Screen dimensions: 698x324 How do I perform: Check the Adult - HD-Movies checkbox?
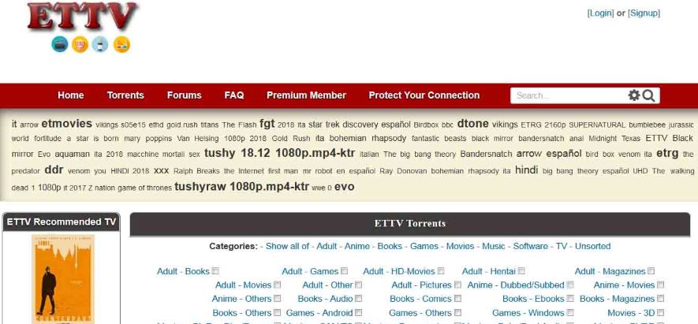click(x=441, y=270)
